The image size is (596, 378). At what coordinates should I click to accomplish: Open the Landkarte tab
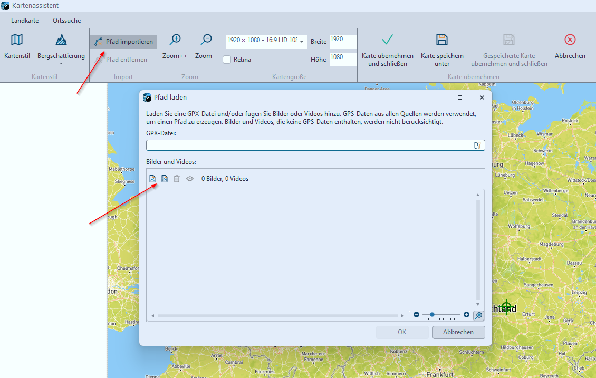coord(25,21)
